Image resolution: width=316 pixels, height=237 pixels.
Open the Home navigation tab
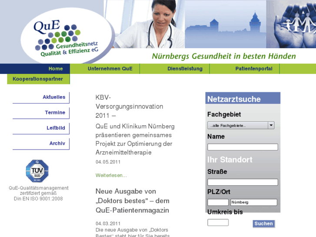pos(35,69)
